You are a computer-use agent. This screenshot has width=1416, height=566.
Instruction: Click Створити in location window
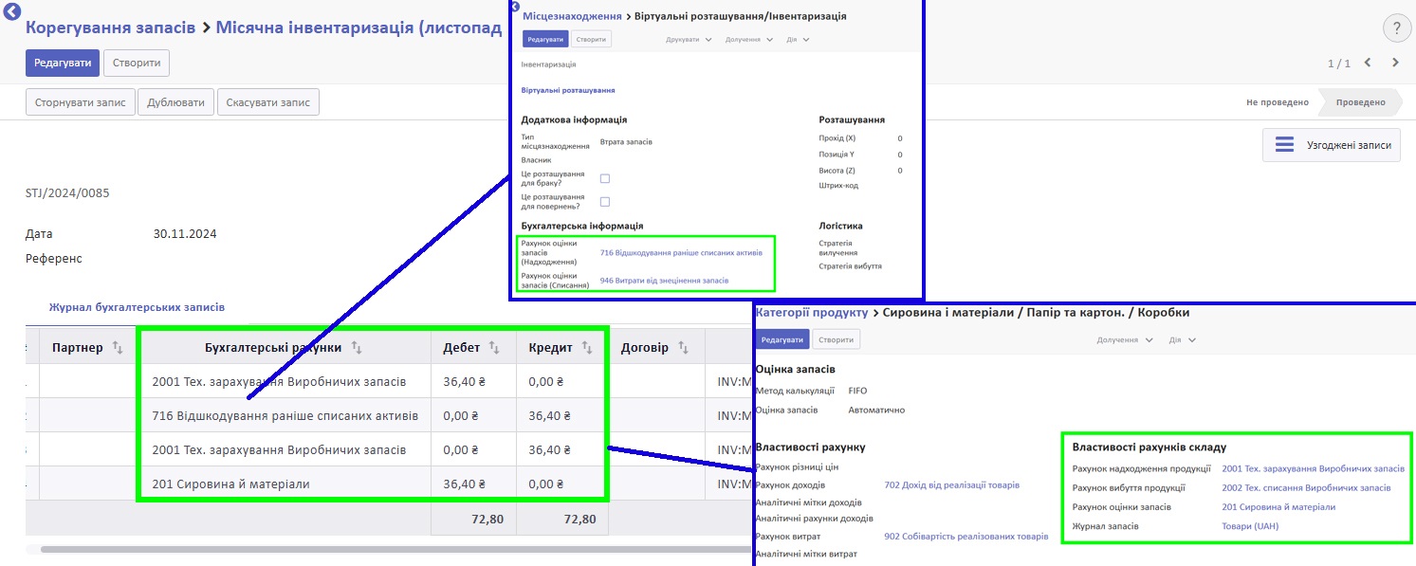point(592,39)
